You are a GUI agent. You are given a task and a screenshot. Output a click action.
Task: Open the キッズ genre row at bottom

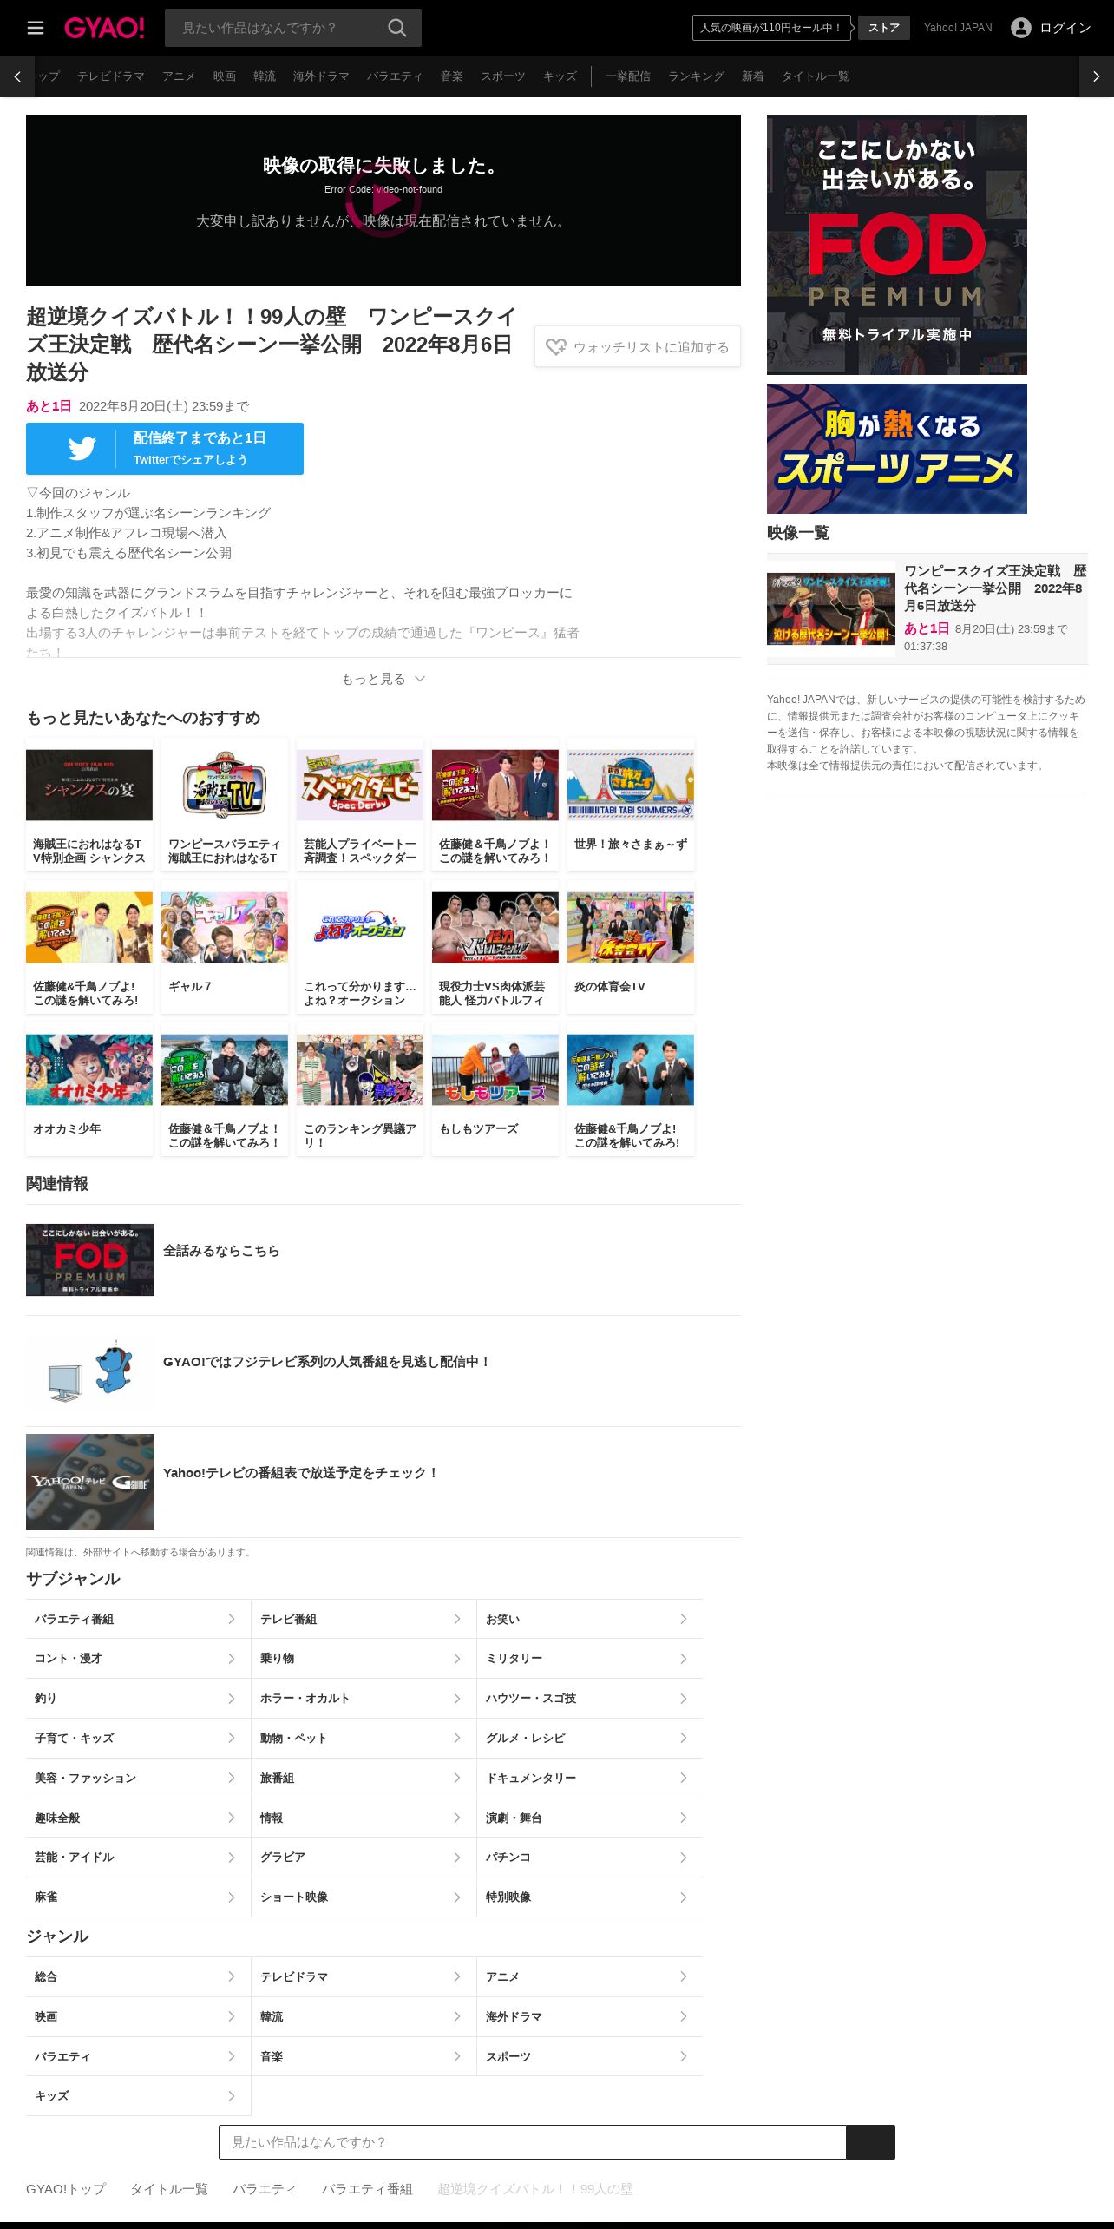click(138, 2096)
